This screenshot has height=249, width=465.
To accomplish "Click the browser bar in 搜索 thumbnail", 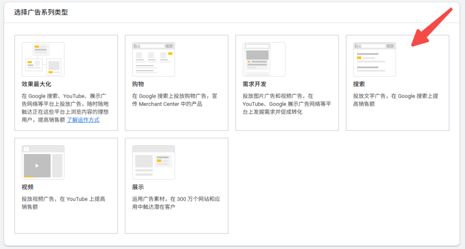I will (374, 46).
